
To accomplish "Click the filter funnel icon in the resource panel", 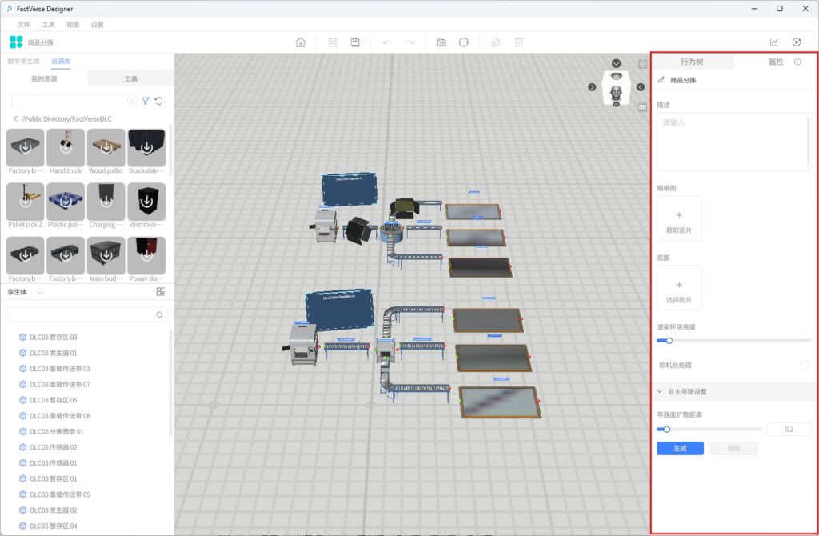I will 145,101.
